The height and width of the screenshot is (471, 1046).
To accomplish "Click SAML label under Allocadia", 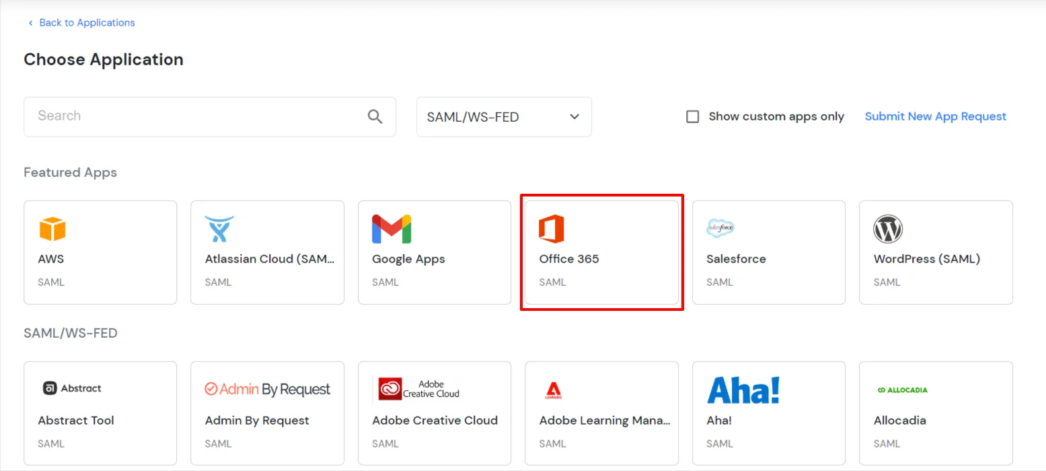I will click(887, 443).
